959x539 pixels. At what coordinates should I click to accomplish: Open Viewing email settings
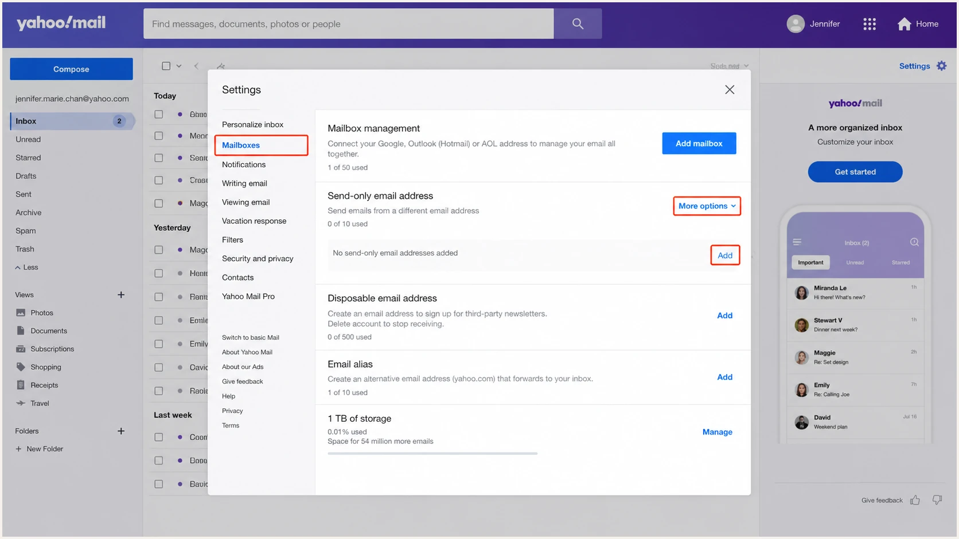click(x=245, y=202)
